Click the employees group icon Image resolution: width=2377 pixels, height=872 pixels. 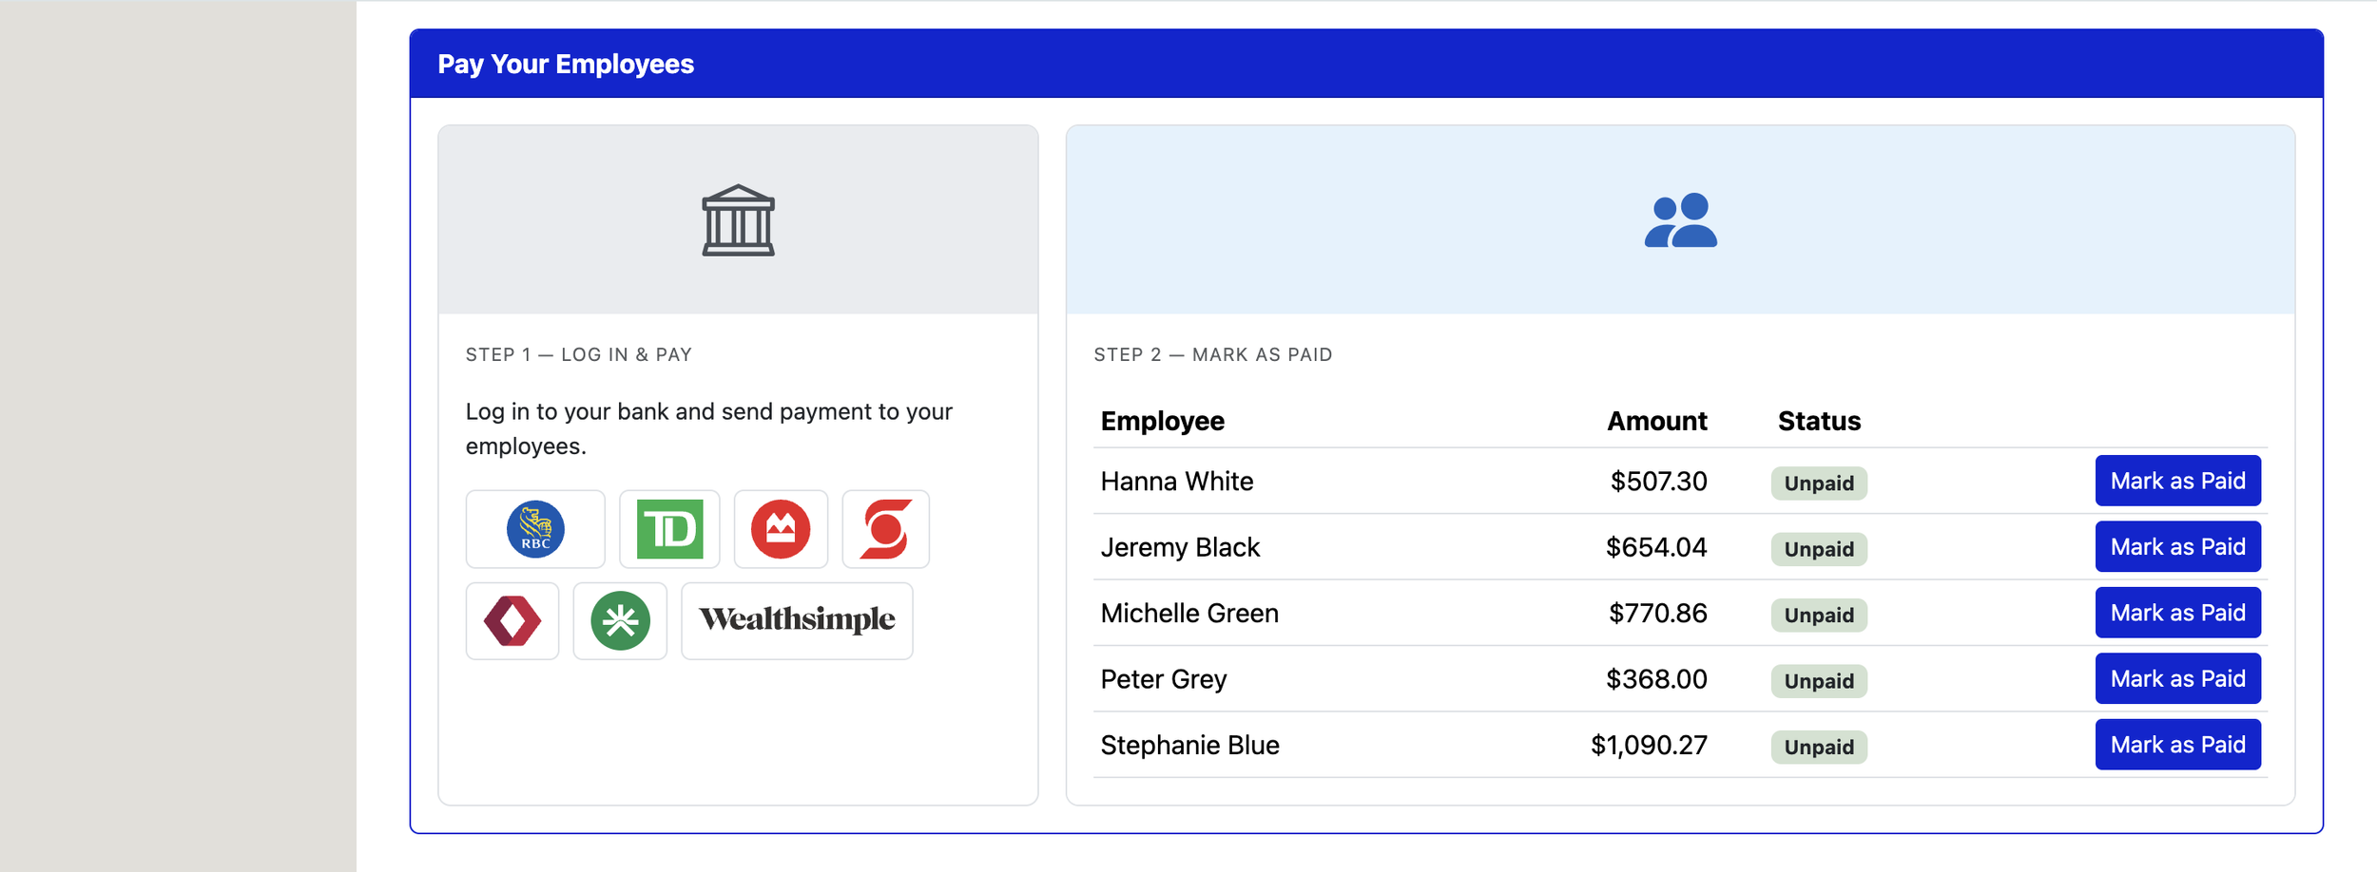(x=1680, y=220)
